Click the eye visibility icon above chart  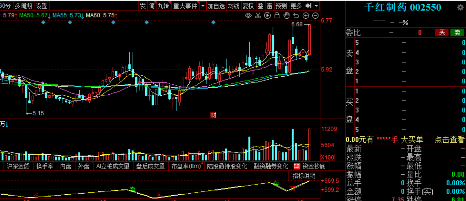248,16
